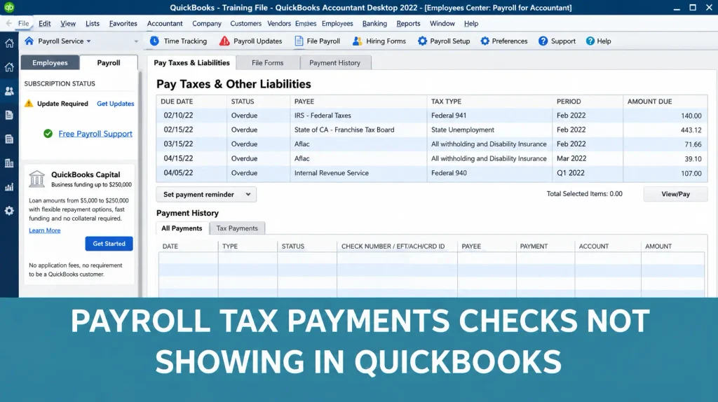Screen dimensions: 718x402
Task: Click the QuickBooks Capital bank icon
Action: (x=36, y=179)
